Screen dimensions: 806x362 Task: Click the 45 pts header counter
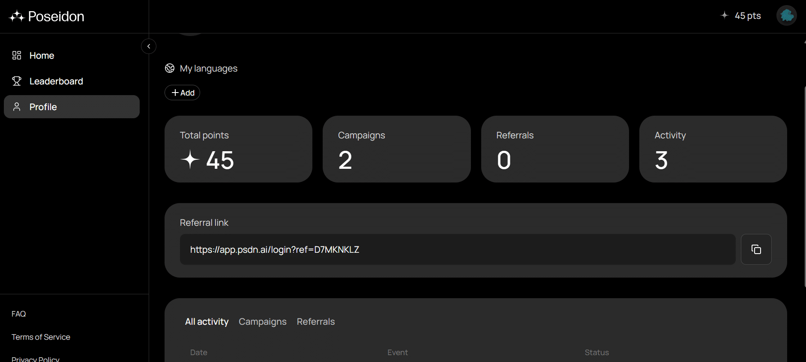748,16
